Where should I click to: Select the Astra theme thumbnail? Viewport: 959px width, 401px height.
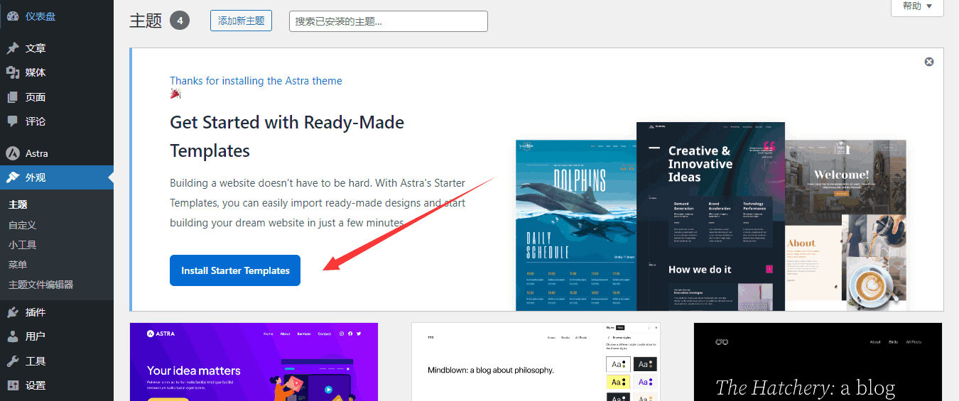tap(254, 362)
